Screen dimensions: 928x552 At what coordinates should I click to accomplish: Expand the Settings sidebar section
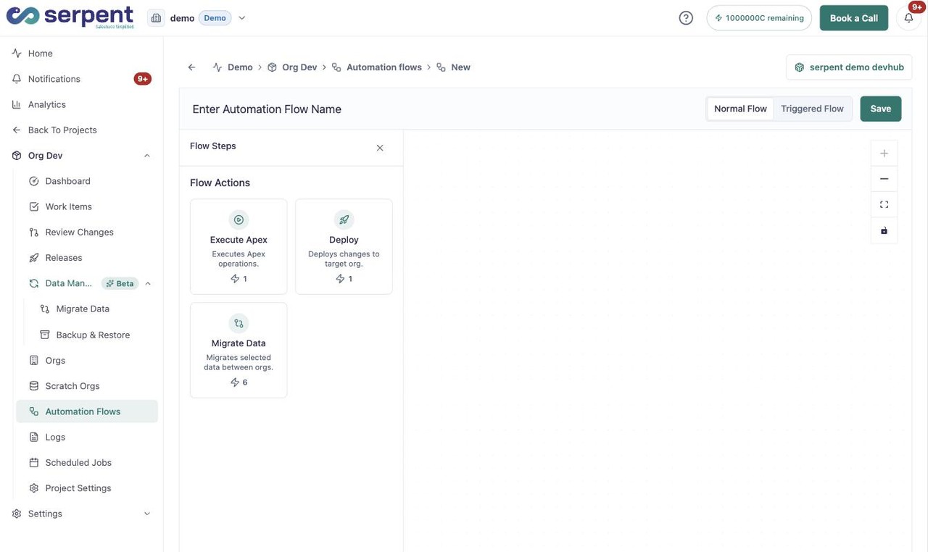147,514
